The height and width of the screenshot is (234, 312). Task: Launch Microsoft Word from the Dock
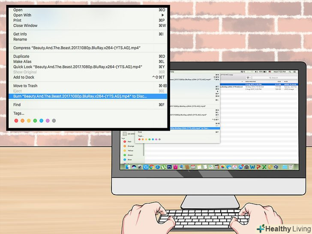pos(252,167)
